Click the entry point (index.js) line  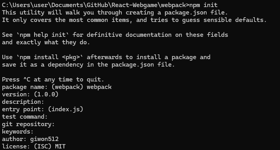click(43, 109)
